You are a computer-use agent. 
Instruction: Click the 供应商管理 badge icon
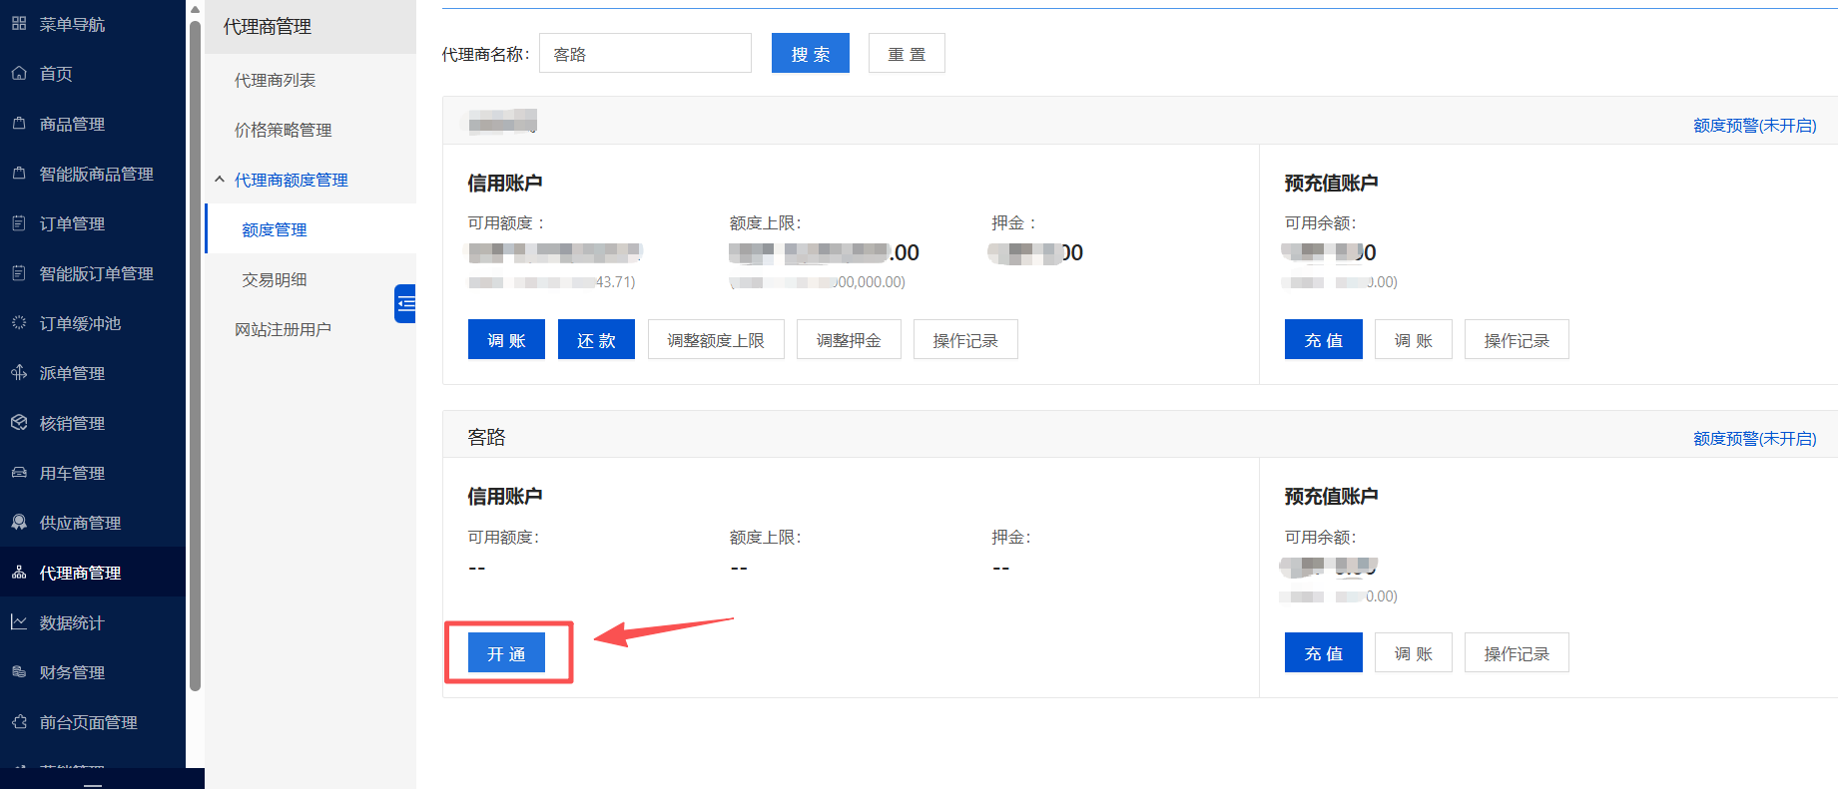19,522
